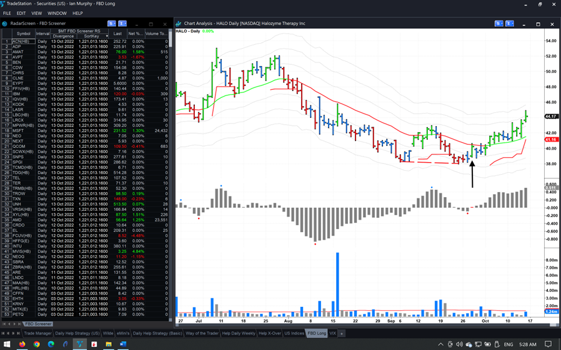Switch to Help X-Over tab

pyautogui.click(x=270, y=333)
